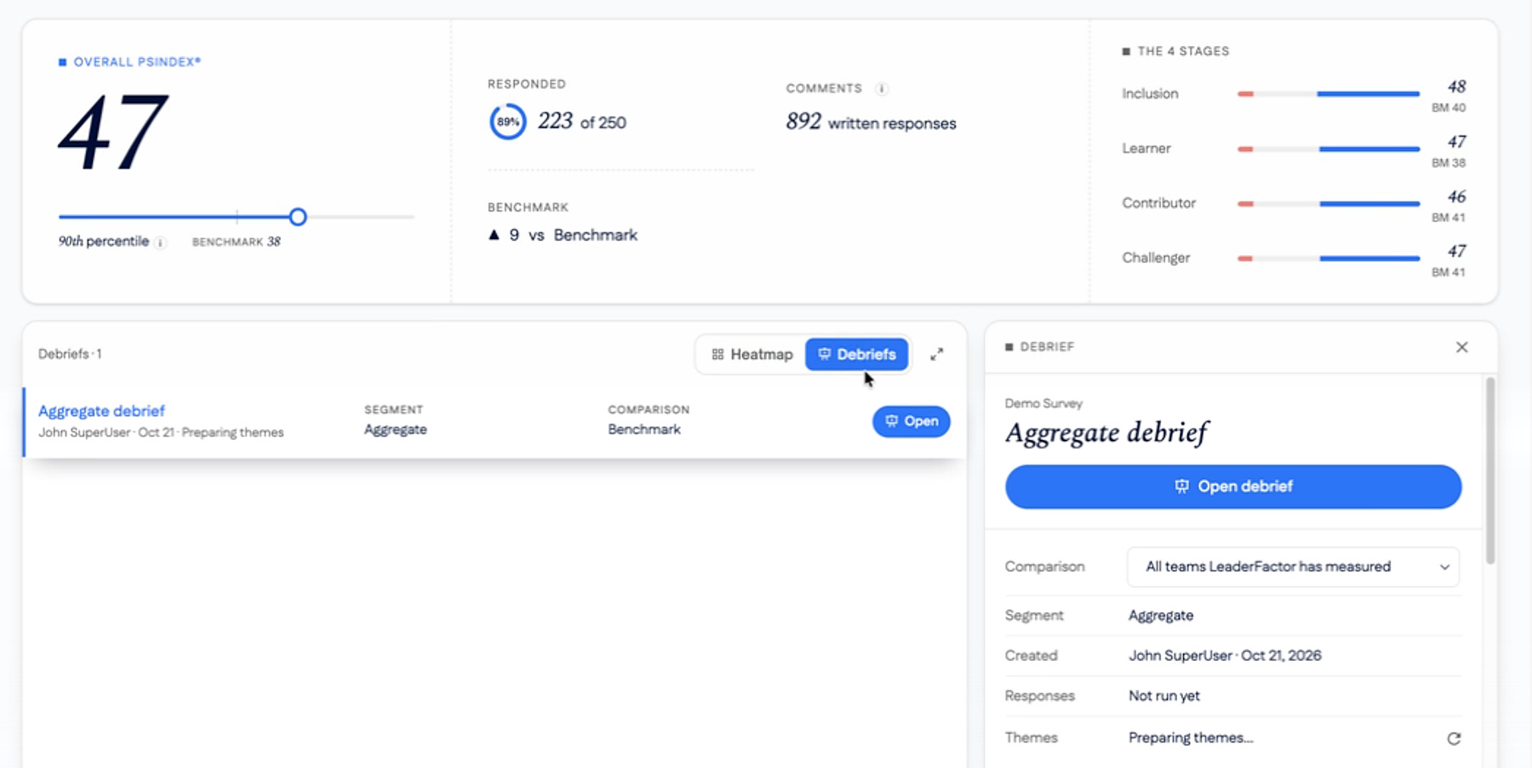
Task: Select the Debriefs view tab
Action: pos(856,354)
